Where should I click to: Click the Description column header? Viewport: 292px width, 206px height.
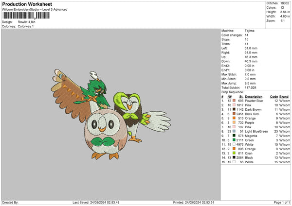pyautogui.click(x=254, y=96)
